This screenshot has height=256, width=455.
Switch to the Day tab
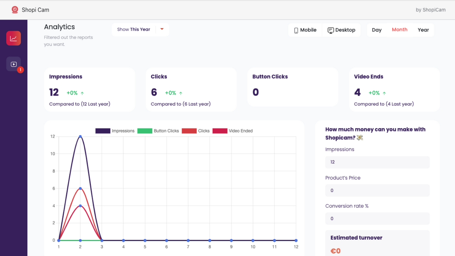click(x=377, y=30)
